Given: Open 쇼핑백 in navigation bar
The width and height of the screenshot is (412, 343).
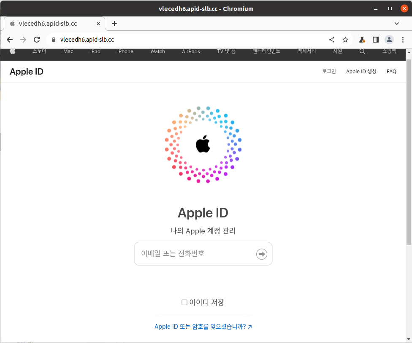Looking at the screenshot, I should coord(389,51).
